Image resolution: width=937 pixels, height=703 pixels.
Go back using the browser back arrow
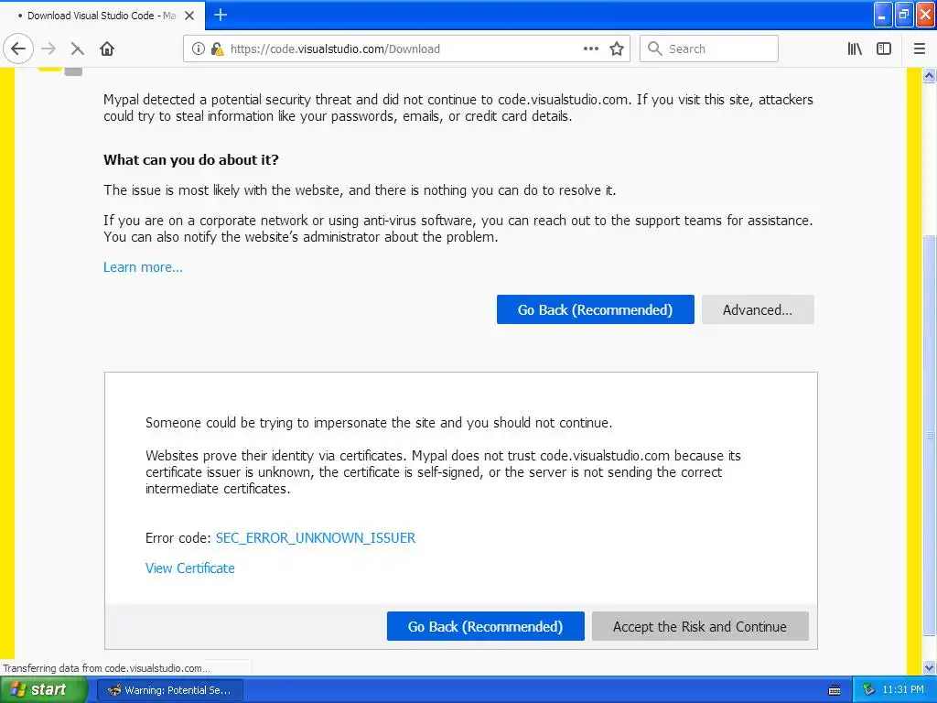tap(18, 49)
